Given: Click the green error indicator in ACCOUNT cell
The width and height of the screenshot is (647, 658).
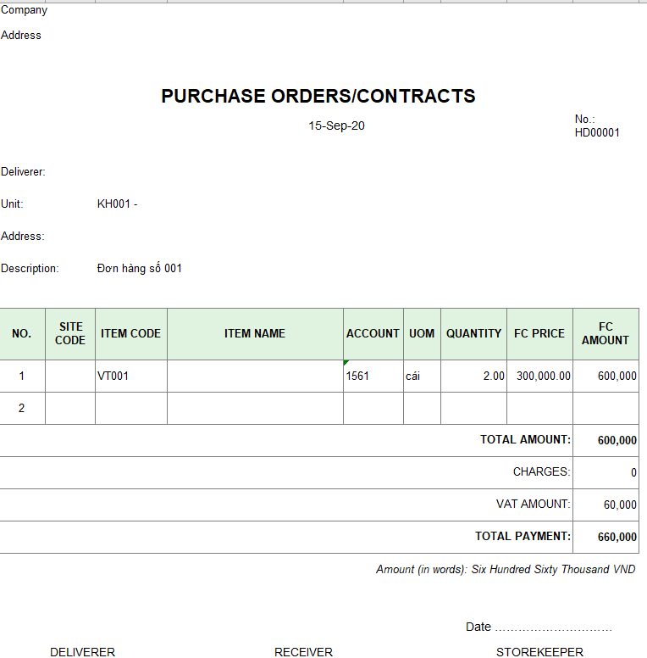Looking at the screenshot, I should coord(346,363).
